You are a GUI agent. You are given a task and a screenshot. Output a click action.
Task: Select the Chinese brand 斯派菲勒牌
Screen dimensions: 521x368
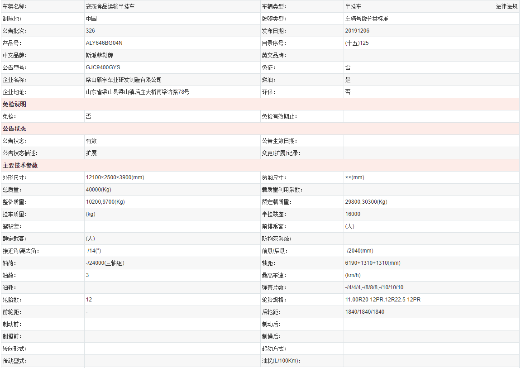(x=99, y=56)
